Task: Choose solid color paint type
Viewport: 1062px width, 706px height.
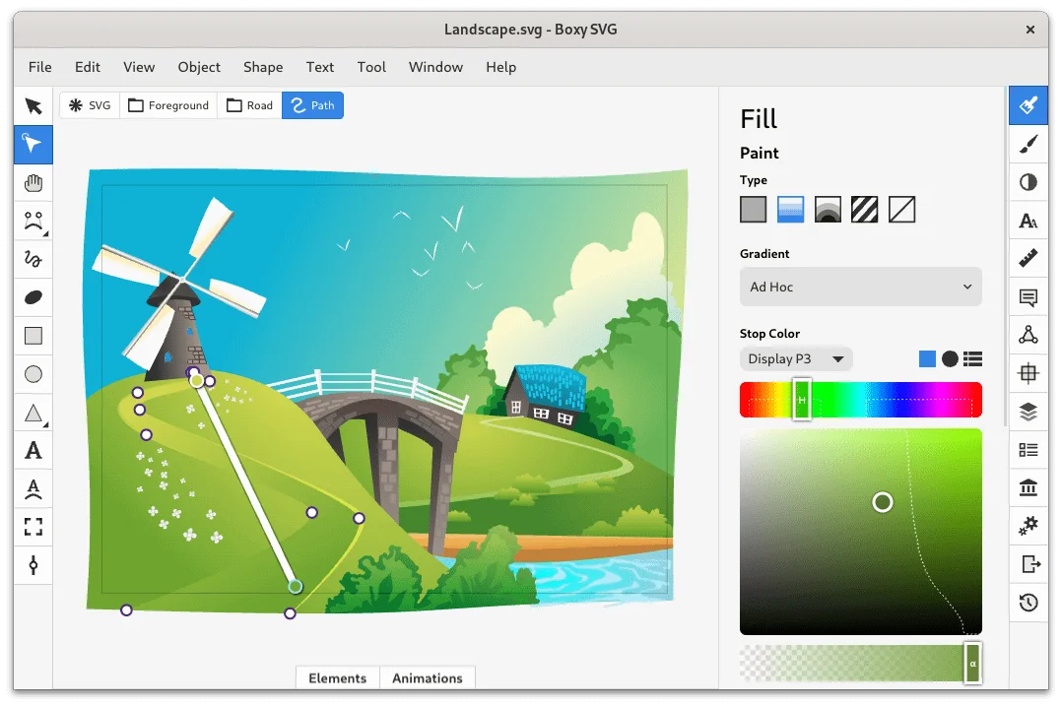Action: coord(753,210)
